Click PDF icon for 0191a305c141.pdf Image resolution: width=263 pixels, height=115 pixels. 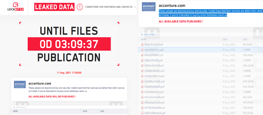(x=142, y=60)
